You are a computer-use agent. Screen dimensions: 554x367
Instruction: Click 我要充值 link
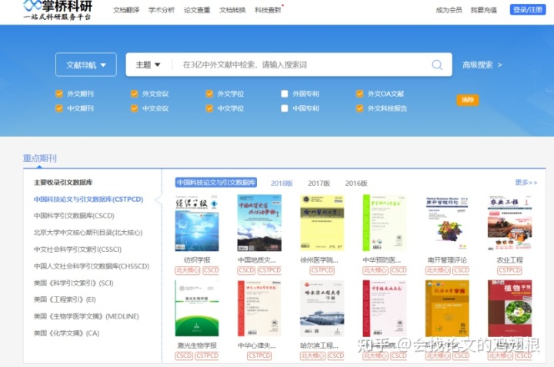[484, 10]
